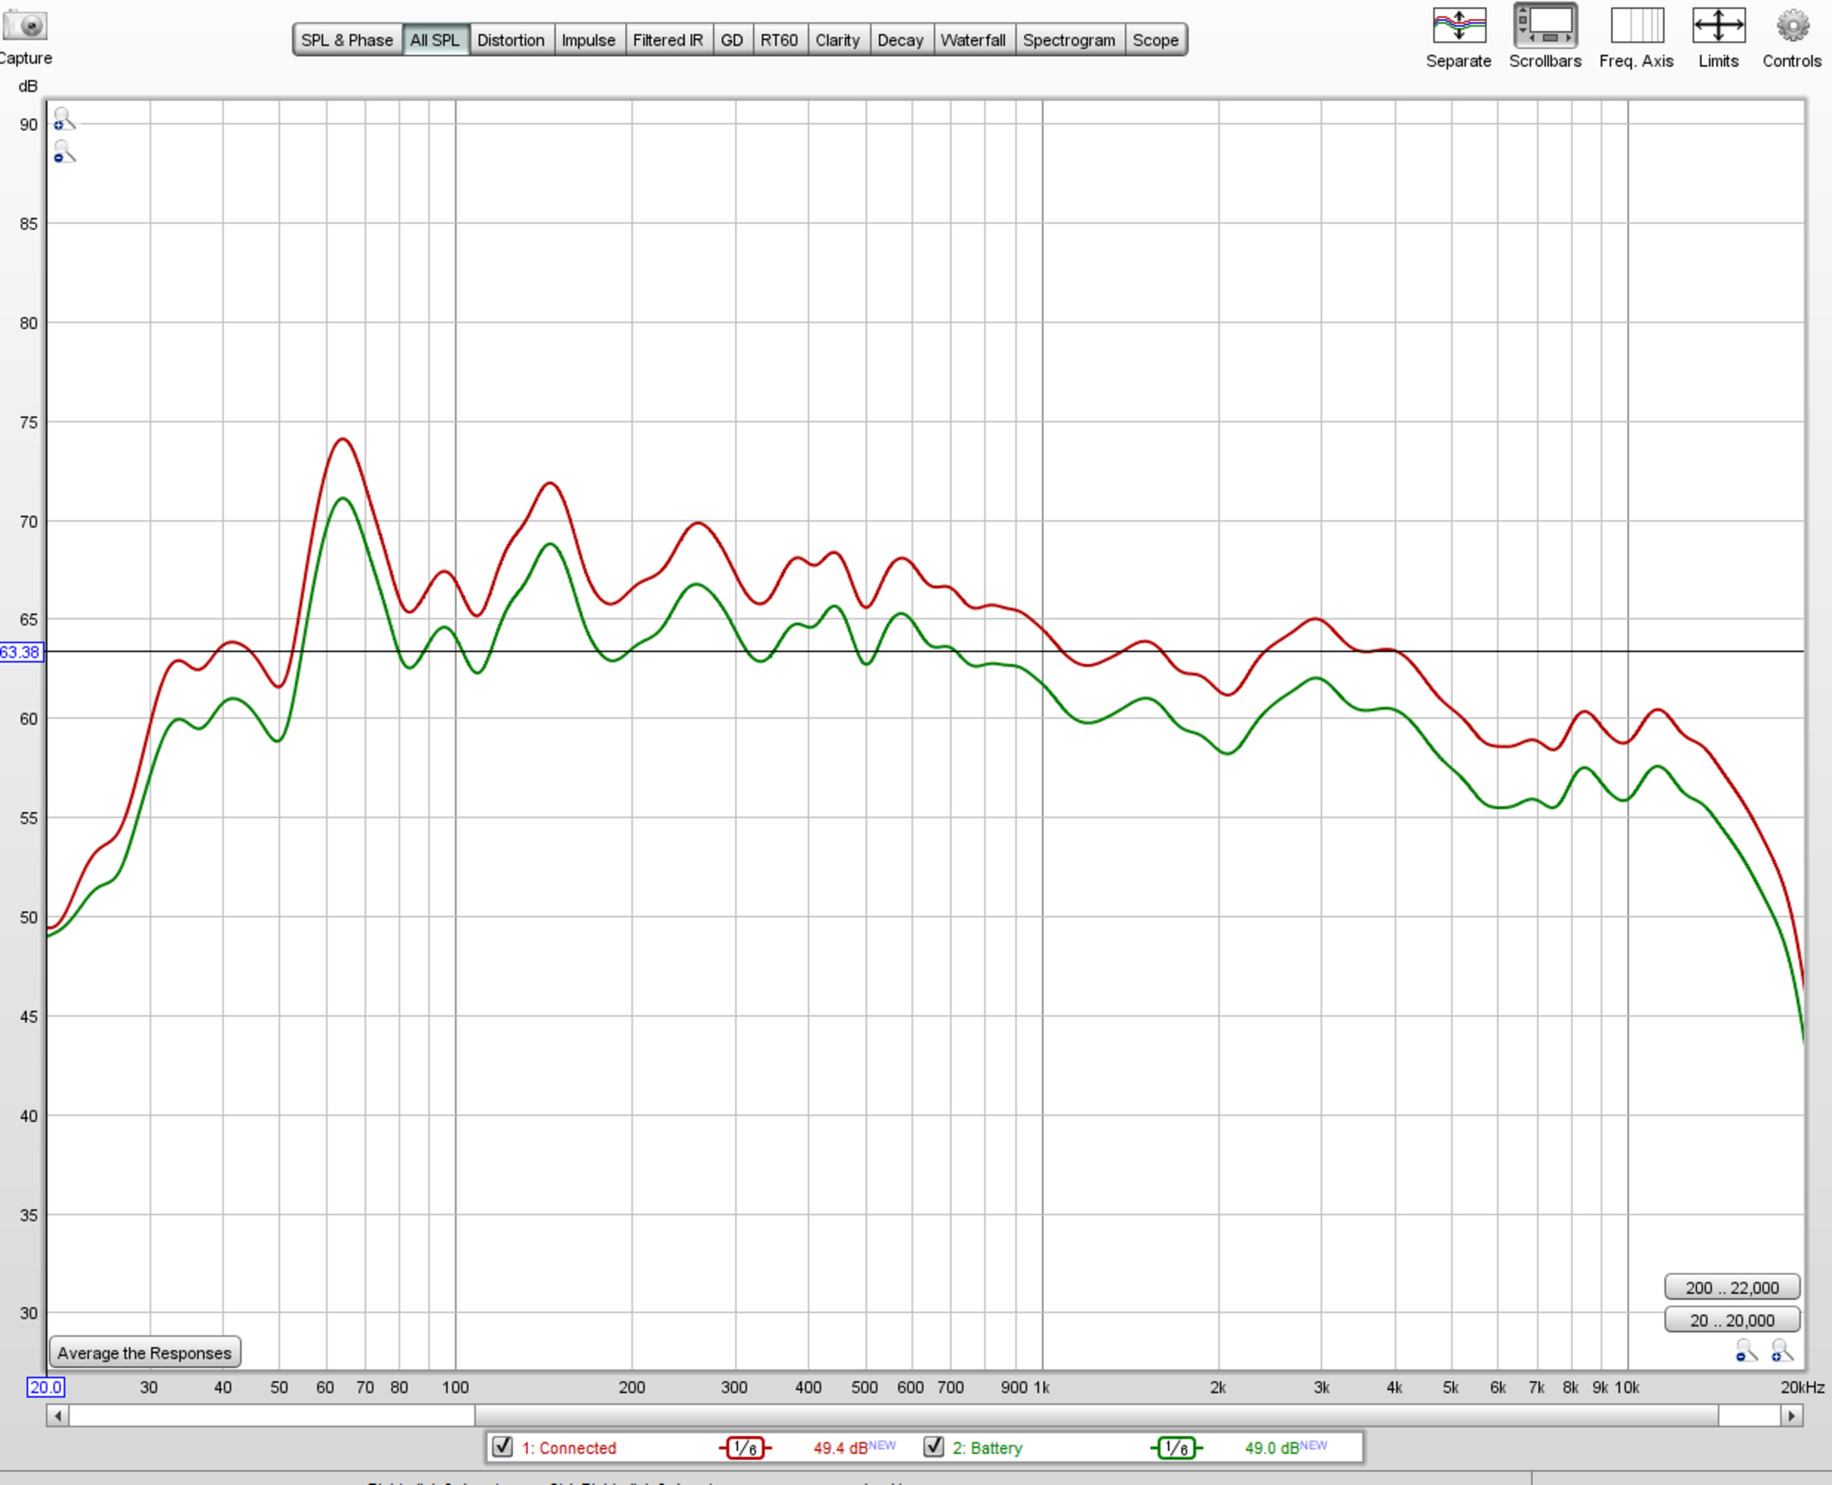The image size is (1832, 1485).
Task: Uncheck the 1: Connected trace checkbox
Action: 503,1446
